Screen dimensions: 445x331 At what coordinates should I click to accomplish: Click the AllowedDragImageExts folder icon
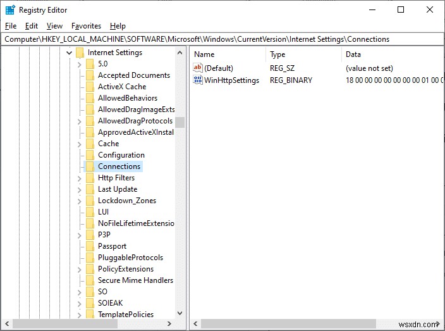point(90,109)
